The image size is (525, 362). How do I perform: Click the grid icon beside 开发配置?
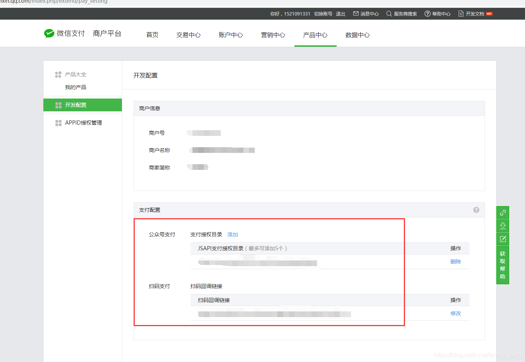(x=59, y=105)
